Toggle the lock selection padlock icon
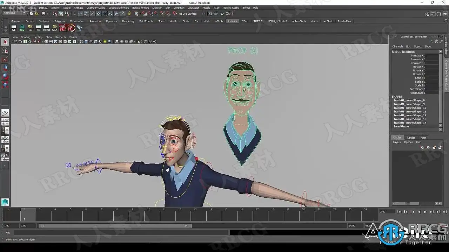The height and width of the screenshot is (252, 449). point(129,14)
